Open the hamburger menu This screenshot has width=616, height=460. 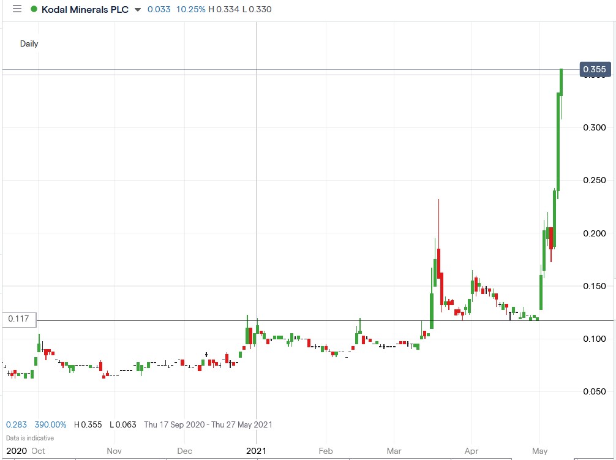click(17, 9)
